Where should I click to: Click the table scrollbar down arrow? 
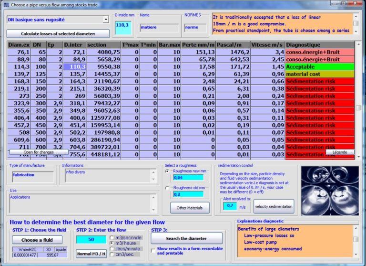(x=358, y=157)
